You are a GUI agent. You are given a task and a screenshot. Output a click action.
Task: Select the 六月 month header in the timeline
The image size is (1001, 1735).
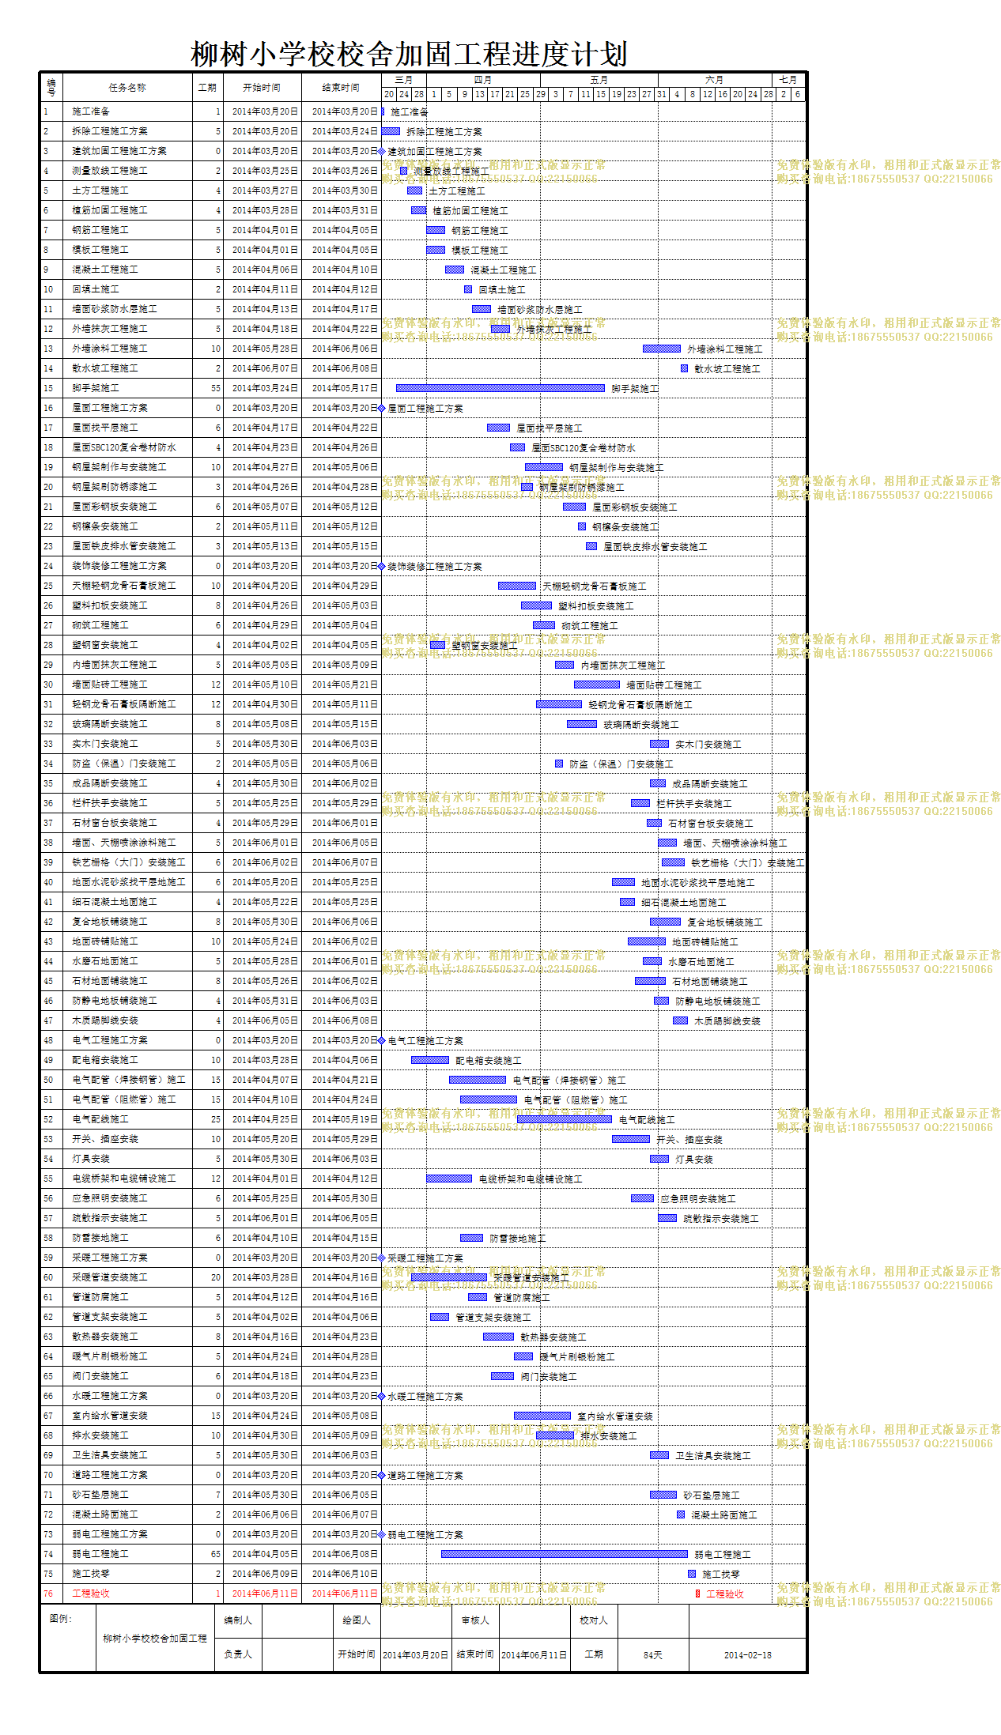715,80
